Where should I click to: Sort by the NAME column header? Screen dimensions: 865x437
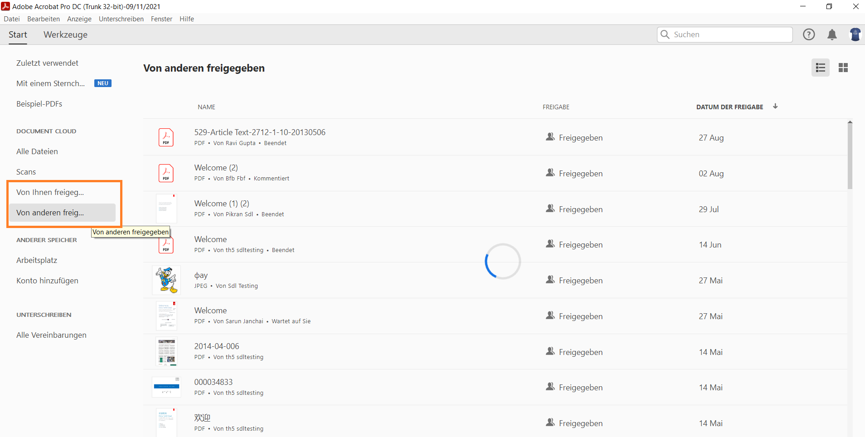pyautogui.click(x=206, y=107)
